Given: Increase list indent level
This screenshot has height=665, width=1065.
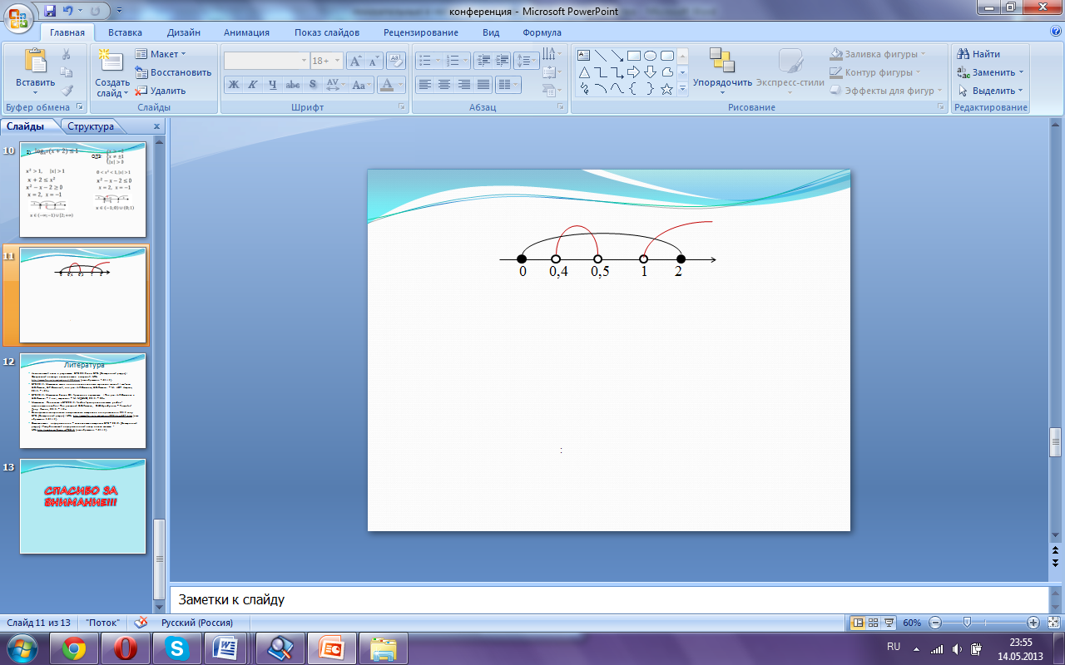Looking at the screenshot, I should (502, 61).
